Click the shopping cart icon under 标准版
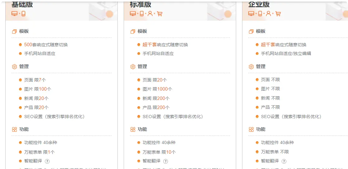This screenshot has width=348, height=169. pyautogui.click(x=160, y=14)
